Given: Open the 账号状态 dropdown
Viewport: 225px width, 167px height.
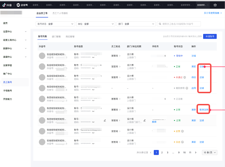Looking at the screenshot, I should coord(55,24).
